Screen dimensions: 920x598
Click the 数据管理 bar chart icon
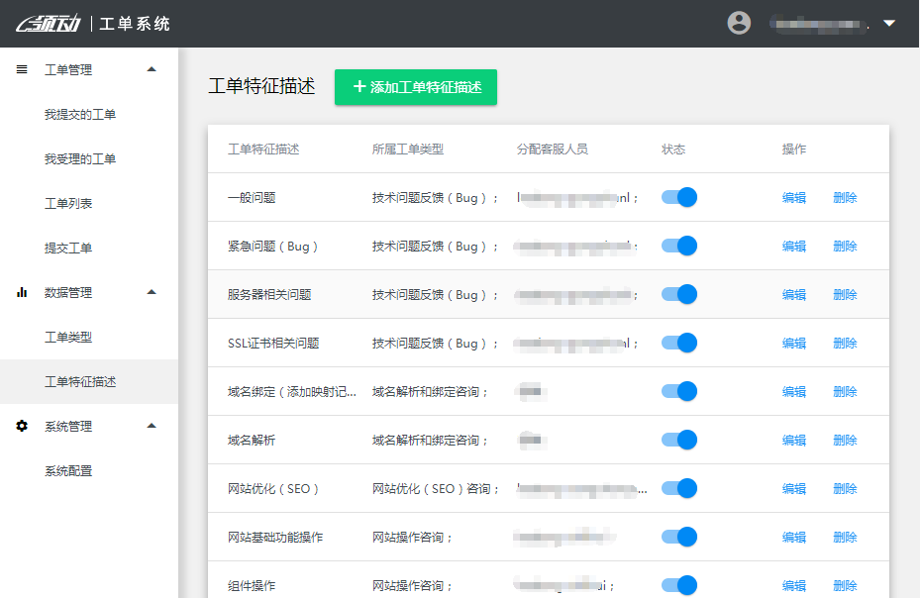(22, 292)
